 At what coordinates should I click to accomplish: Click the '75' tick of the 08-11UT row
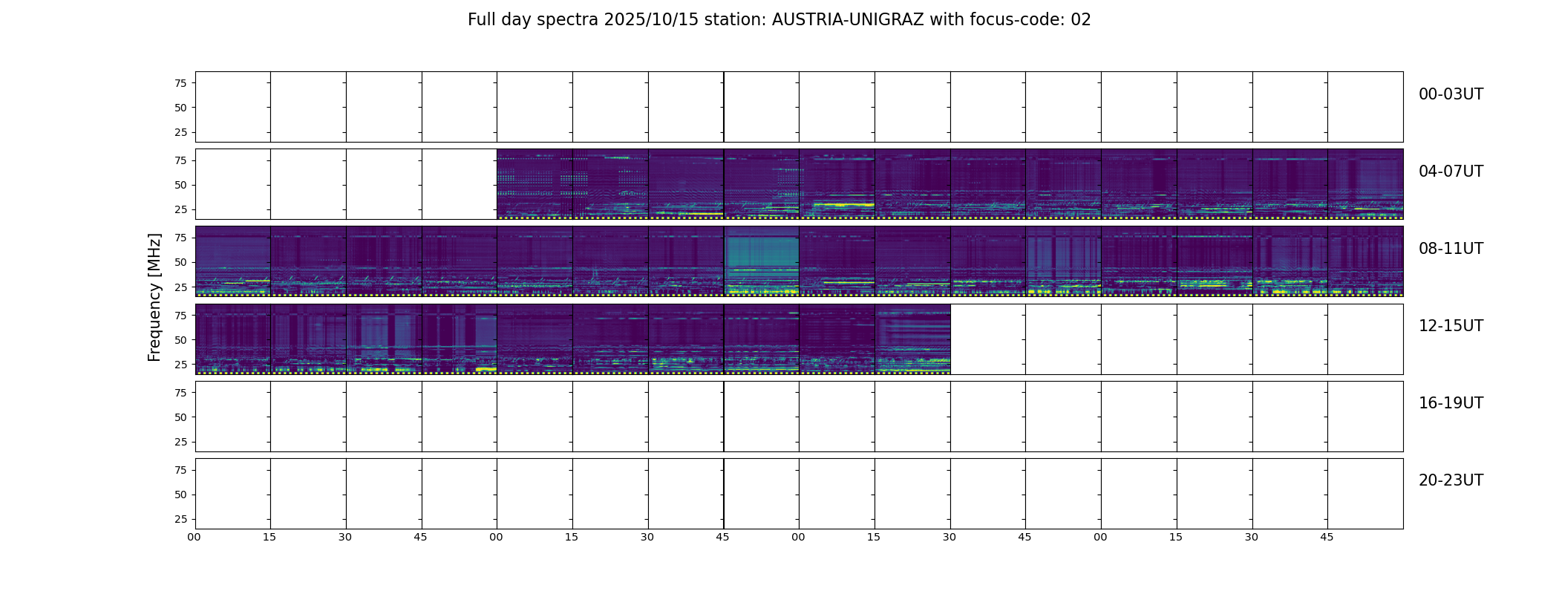tap(180, 238)
